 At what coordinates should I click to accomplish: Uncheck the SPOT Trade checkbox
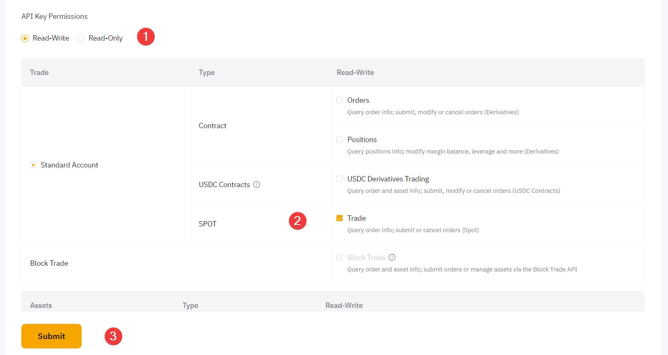click(x=339, y=218)
